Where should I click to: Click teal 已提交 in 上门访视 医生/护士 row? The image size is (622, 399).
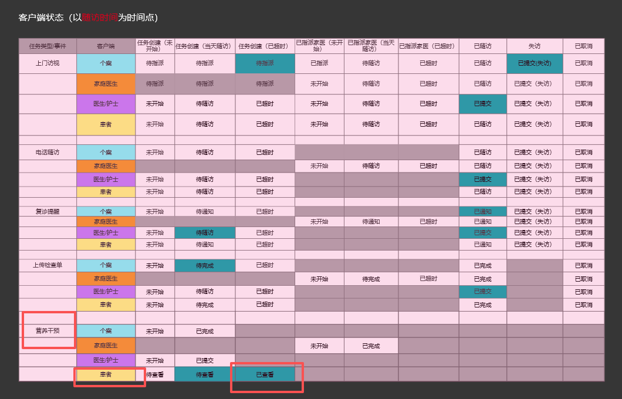(x=483, y=104)
